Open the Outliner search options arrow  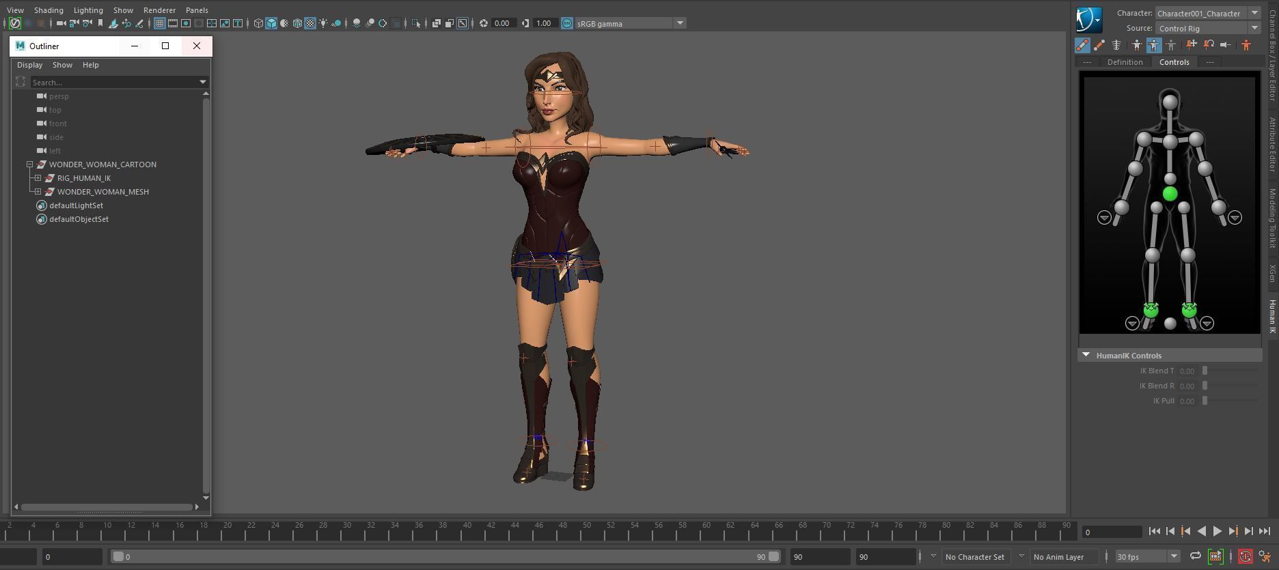click(203, 82)
